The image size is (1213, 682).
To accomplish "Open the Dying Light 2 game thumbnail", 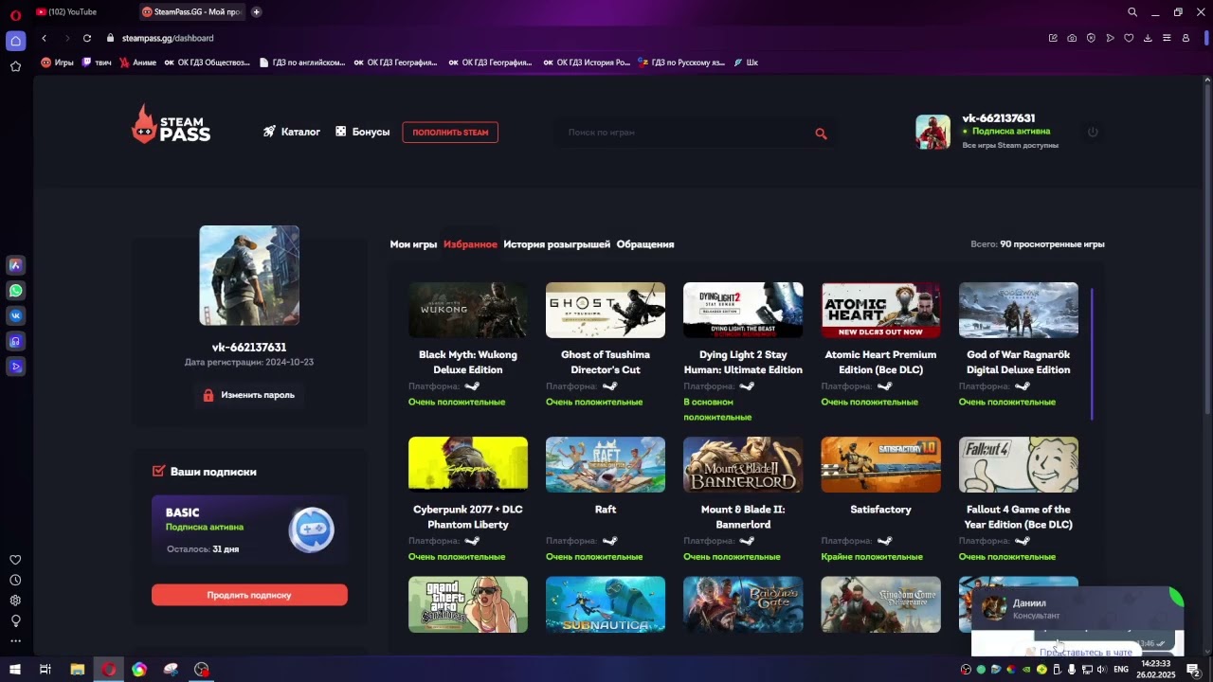I will (x=743, y=310).
